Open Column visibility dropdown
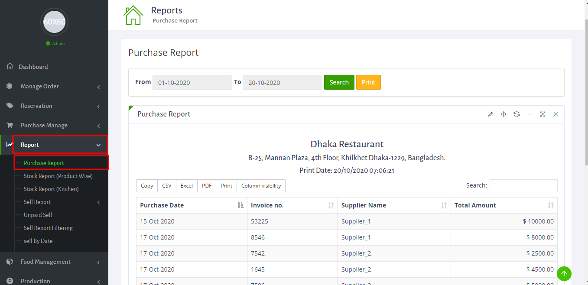 261,186
